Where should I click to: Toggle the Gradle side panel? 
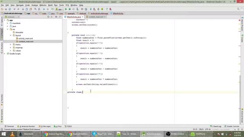242,38
